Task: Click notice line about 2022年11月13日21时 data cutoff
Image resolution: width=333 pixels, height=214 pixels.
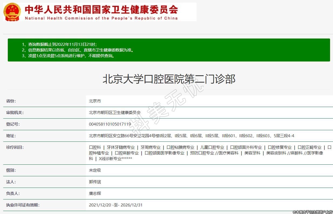Action: pos(62,44)
